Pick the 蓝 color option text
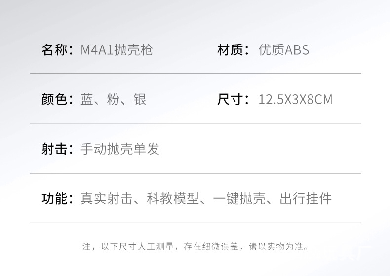This screenshot has height=276, width=390. (x=87, y=99)
